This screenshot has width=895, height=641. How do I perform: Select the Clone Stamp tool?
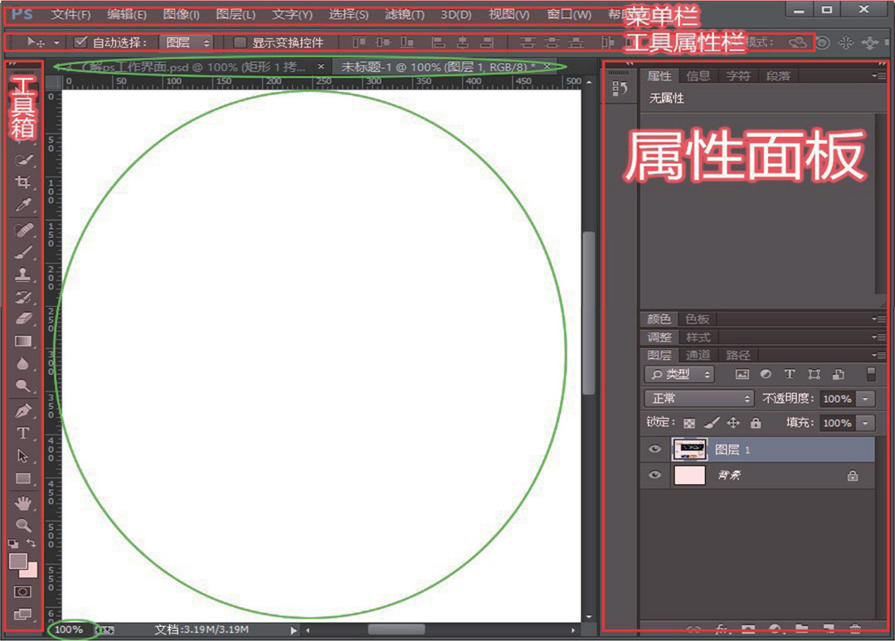(x=23, y=274)
